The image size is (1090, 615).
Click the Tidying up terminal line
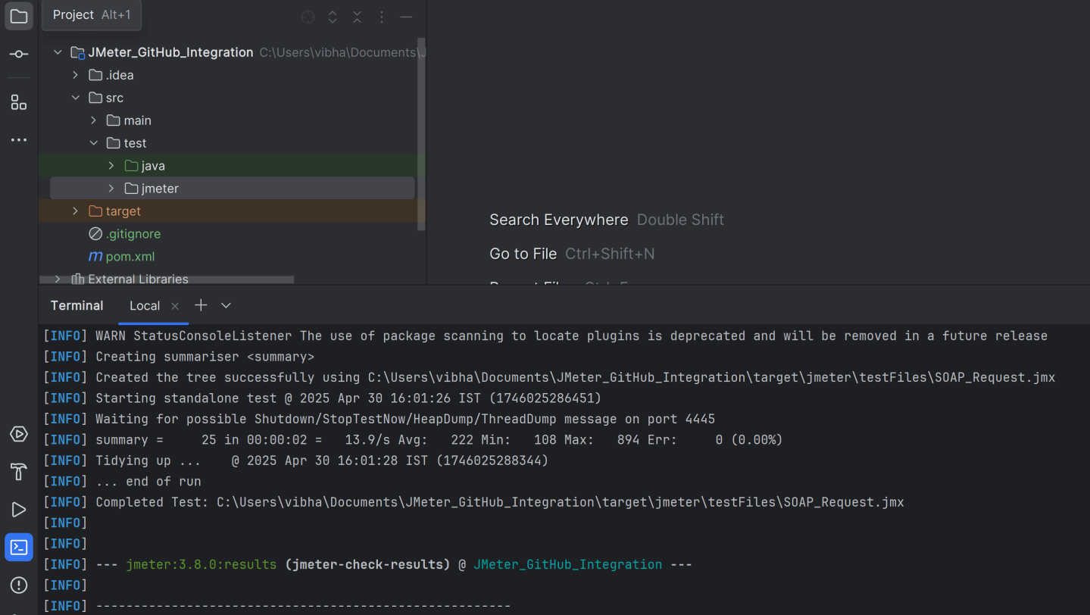tap(295, 460)
